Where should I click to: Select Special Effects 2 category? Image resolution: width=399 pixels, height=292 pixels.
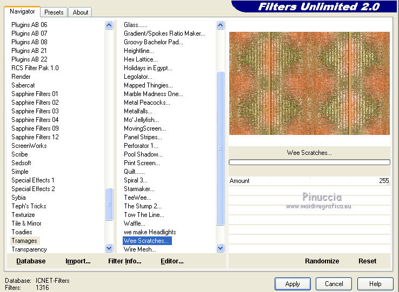33,189
